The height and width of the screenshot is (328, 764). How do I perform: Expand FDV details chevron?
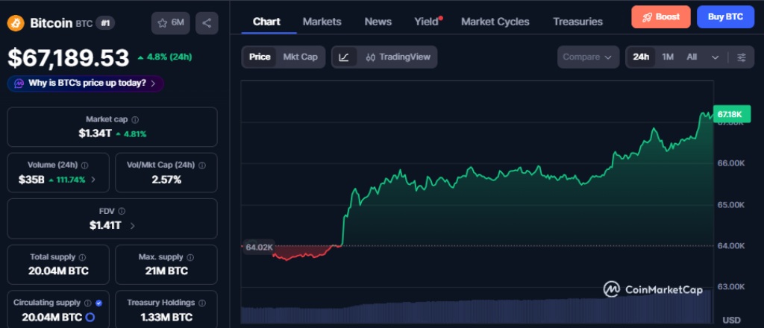pos(133,225)
